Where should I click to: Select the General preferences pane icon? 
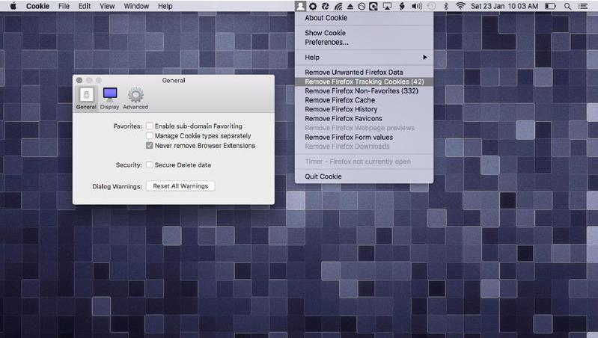(x=86, y=97)
